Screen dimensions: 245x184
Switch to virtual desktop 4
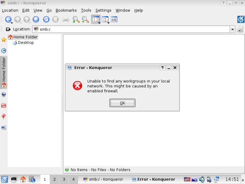73,179
